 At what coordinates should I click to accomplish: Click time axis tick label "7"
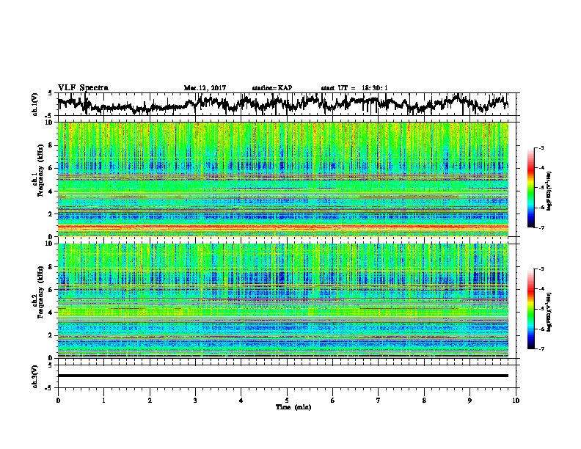click(x=379, y=401)
